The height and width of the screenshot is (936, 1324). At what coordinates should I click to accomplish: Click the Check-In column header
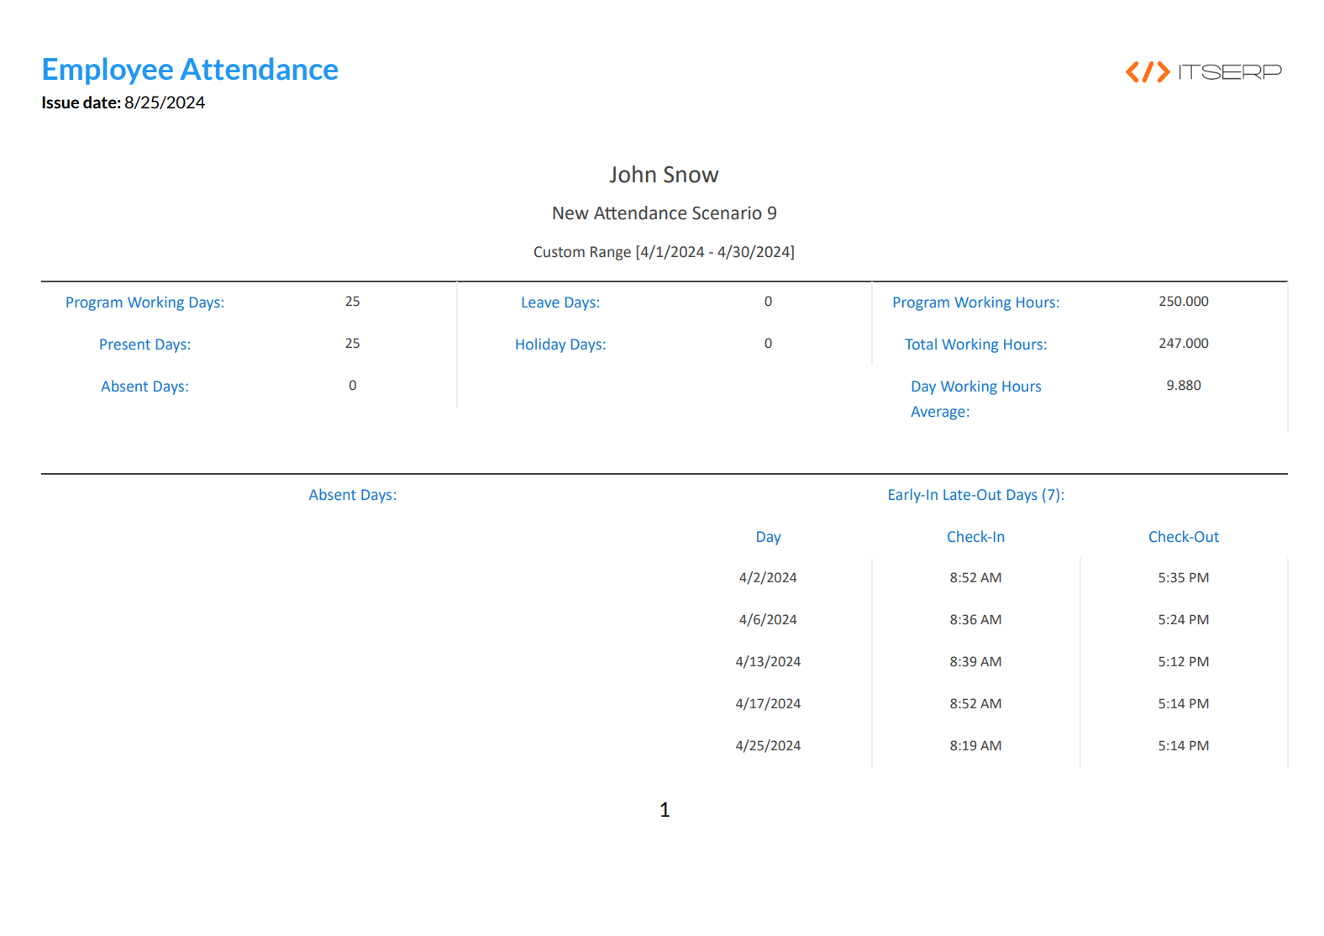pyautogui.click(x=976, y=537)
